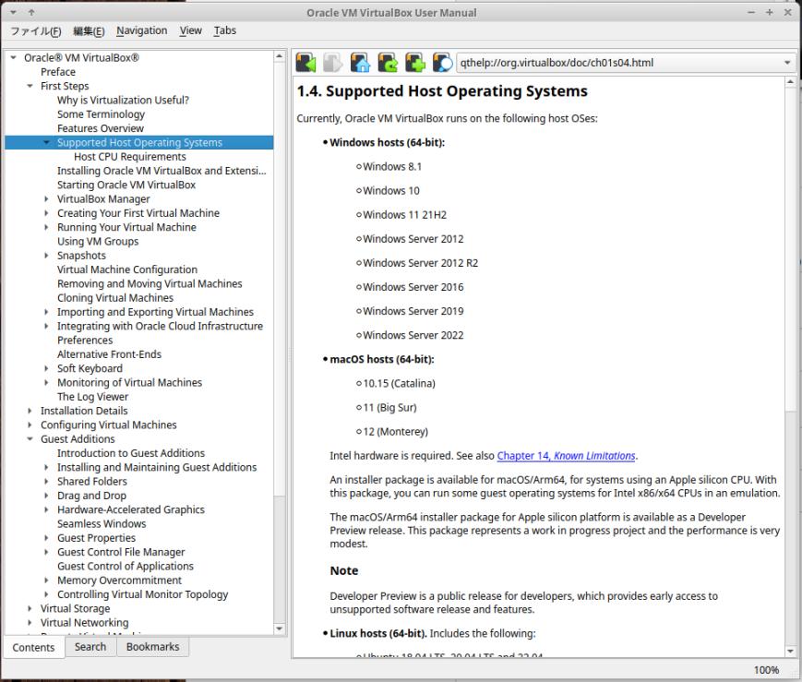
Task: Click the contents tree scroll-up arrow
Action: (280, 55)
